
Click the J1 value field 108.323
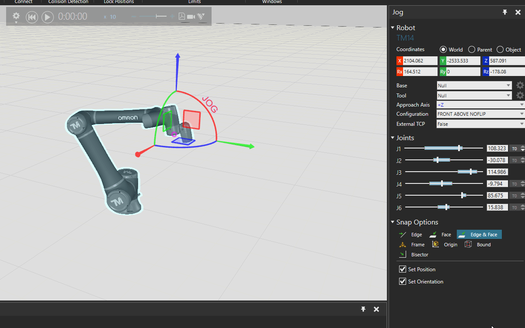click(497, 148)
